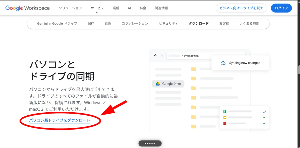Click the forward arrow in Drive illustration

click(162, 56)
